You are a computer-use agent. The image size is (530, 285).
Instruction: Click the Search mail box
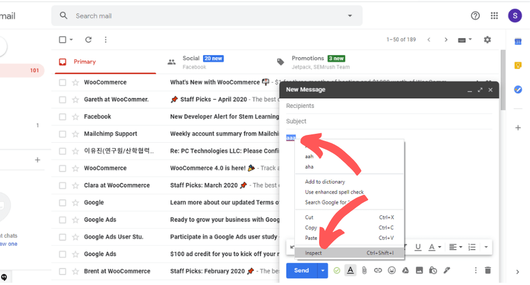pos(207,16)
